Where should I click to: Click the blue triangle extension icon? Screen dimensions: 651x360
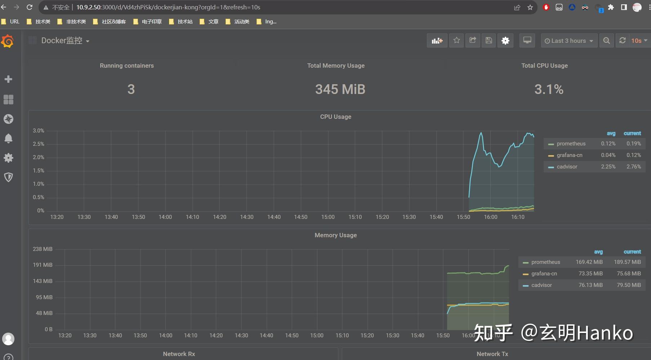(572, 7)
